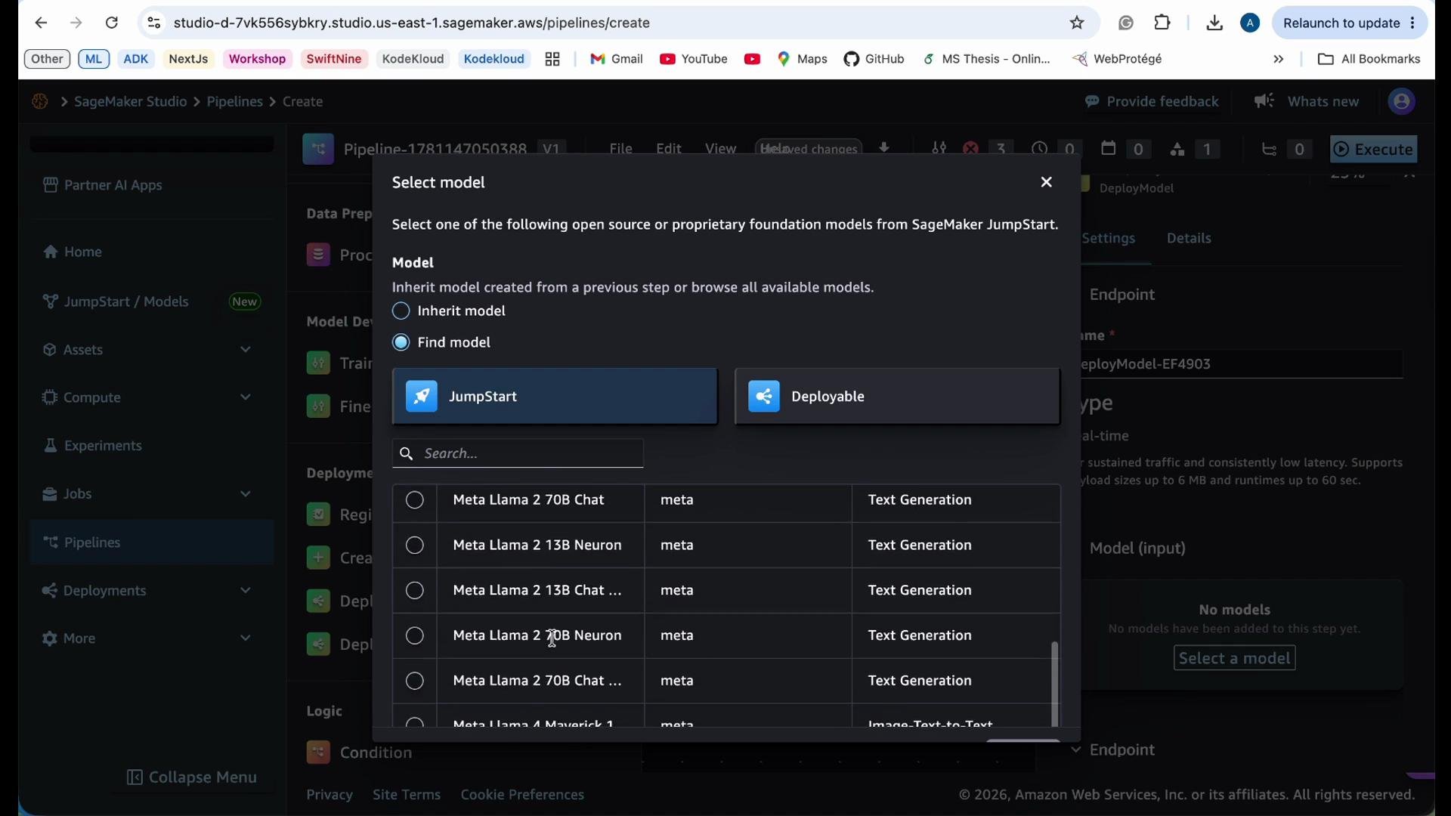Open Cookie Preferences footer link
Image resolution: width=1451 pixels, height=816 pixels.
click(x=522, y=795)
